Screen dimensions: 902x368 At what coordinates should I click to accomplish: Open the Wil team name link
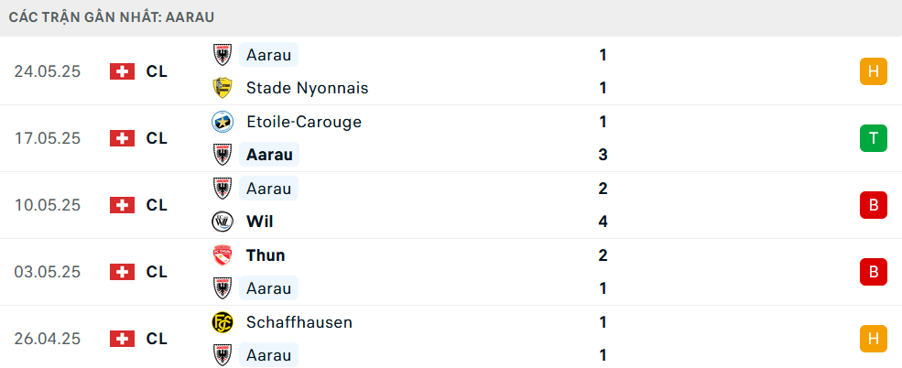click(259, 222)
